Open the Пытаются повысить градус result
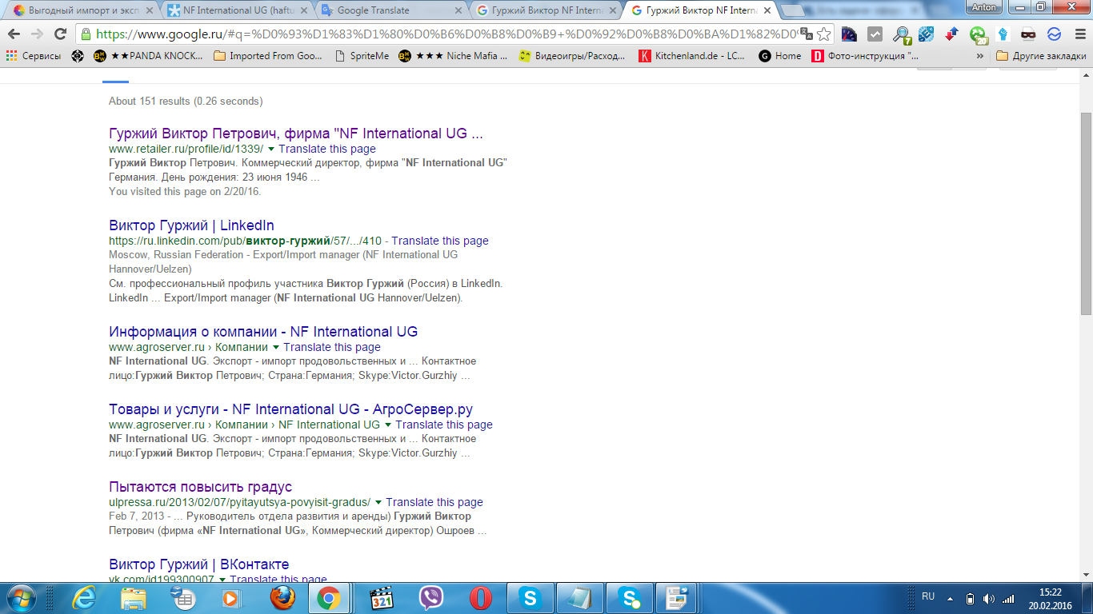The image size is (1093, 614). tap(200, 487)
